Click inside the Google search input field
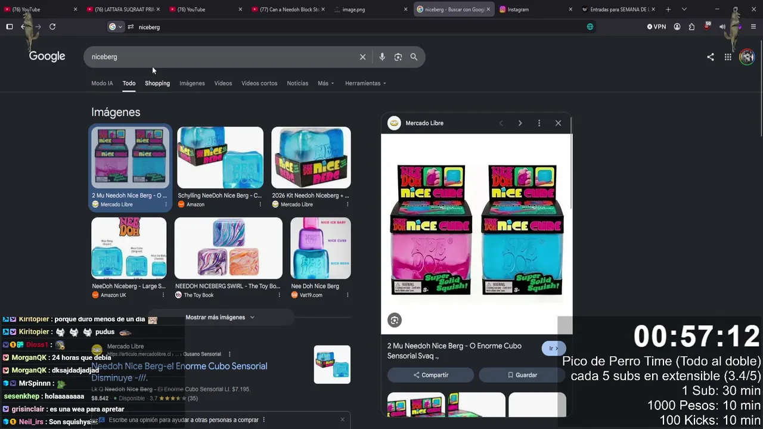 [223, 57]
